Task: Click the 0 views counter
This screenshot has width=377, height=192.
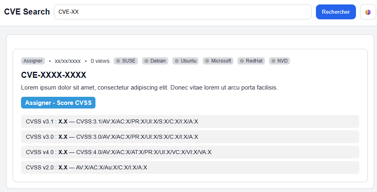Action: pos(100,61)
